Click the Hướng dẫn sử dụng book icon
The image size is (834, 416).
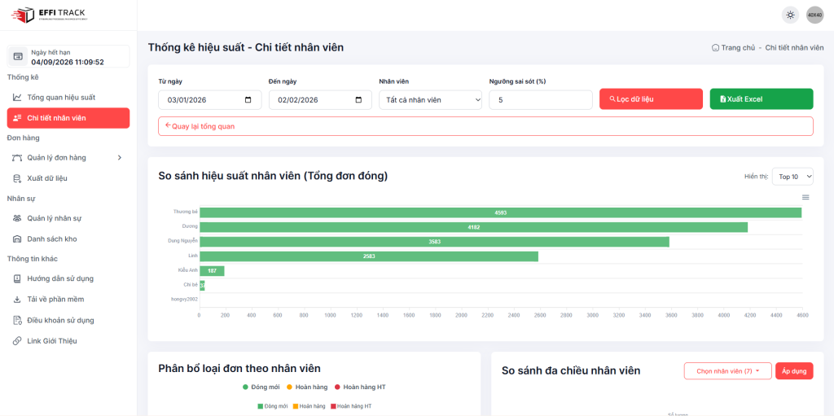18,278
